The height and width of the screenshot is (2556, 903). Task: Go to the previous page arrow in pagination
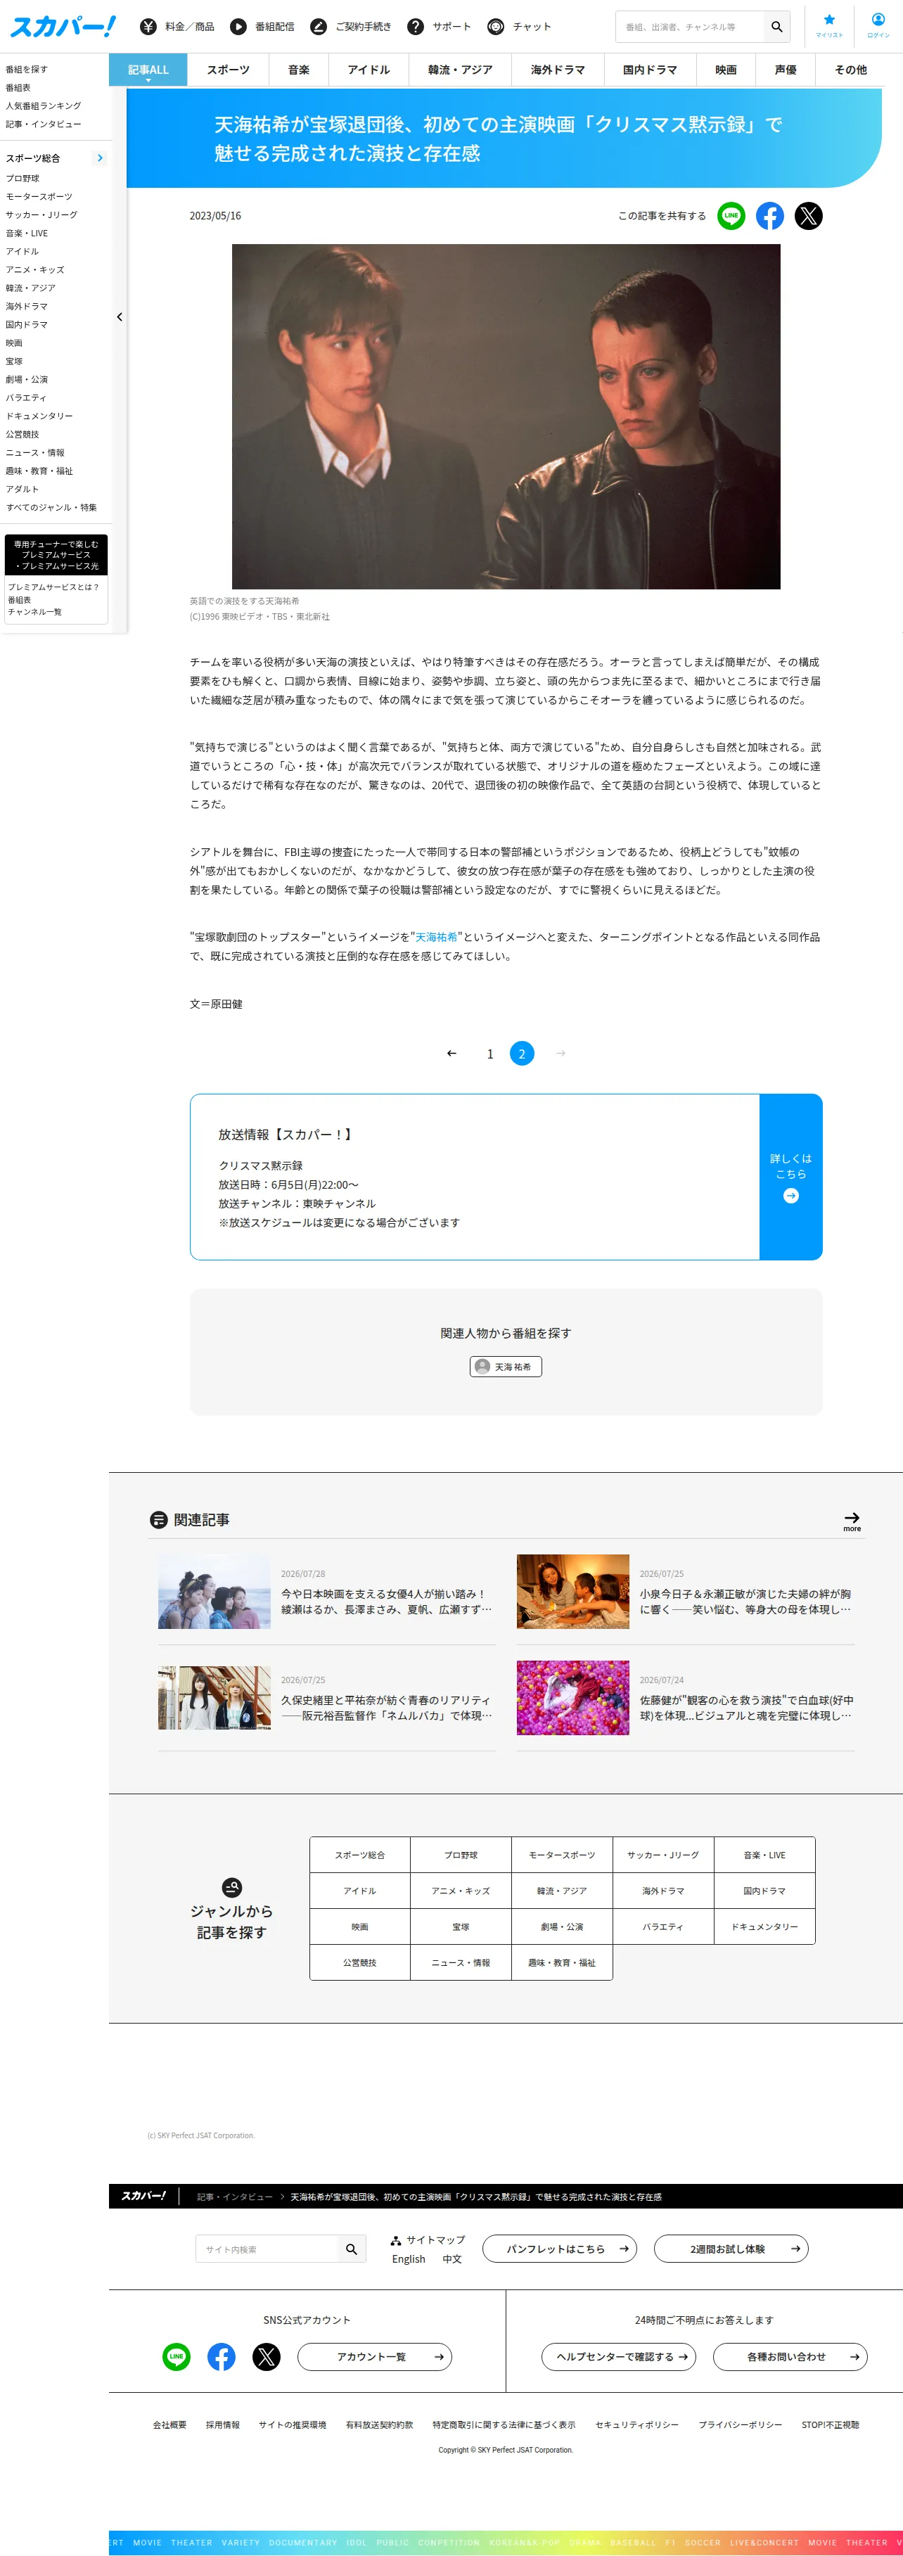pos(451,1054)
